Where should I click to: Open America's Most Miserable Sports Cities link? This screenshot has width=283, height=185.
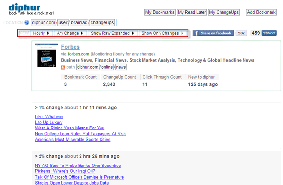click(73, 139)
